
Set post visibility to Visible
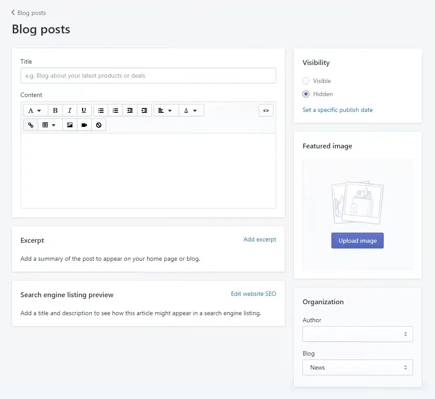point(306,81)
